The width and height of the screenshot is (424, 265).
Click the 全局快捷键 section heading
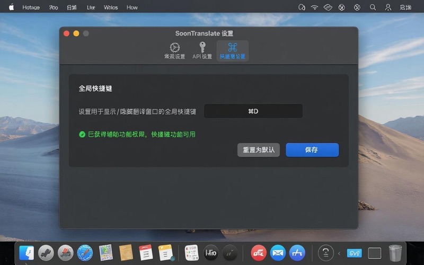point(95,89)
